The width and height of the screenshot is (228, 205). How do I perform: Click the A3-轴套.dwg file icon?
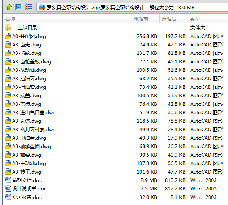[x=8, y=155]
